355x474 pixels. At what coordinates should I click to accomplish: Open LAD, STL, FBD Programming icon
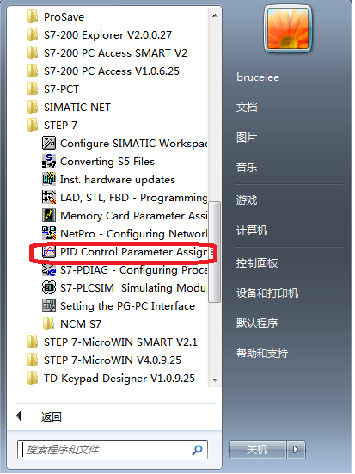[x=49, y=197]
